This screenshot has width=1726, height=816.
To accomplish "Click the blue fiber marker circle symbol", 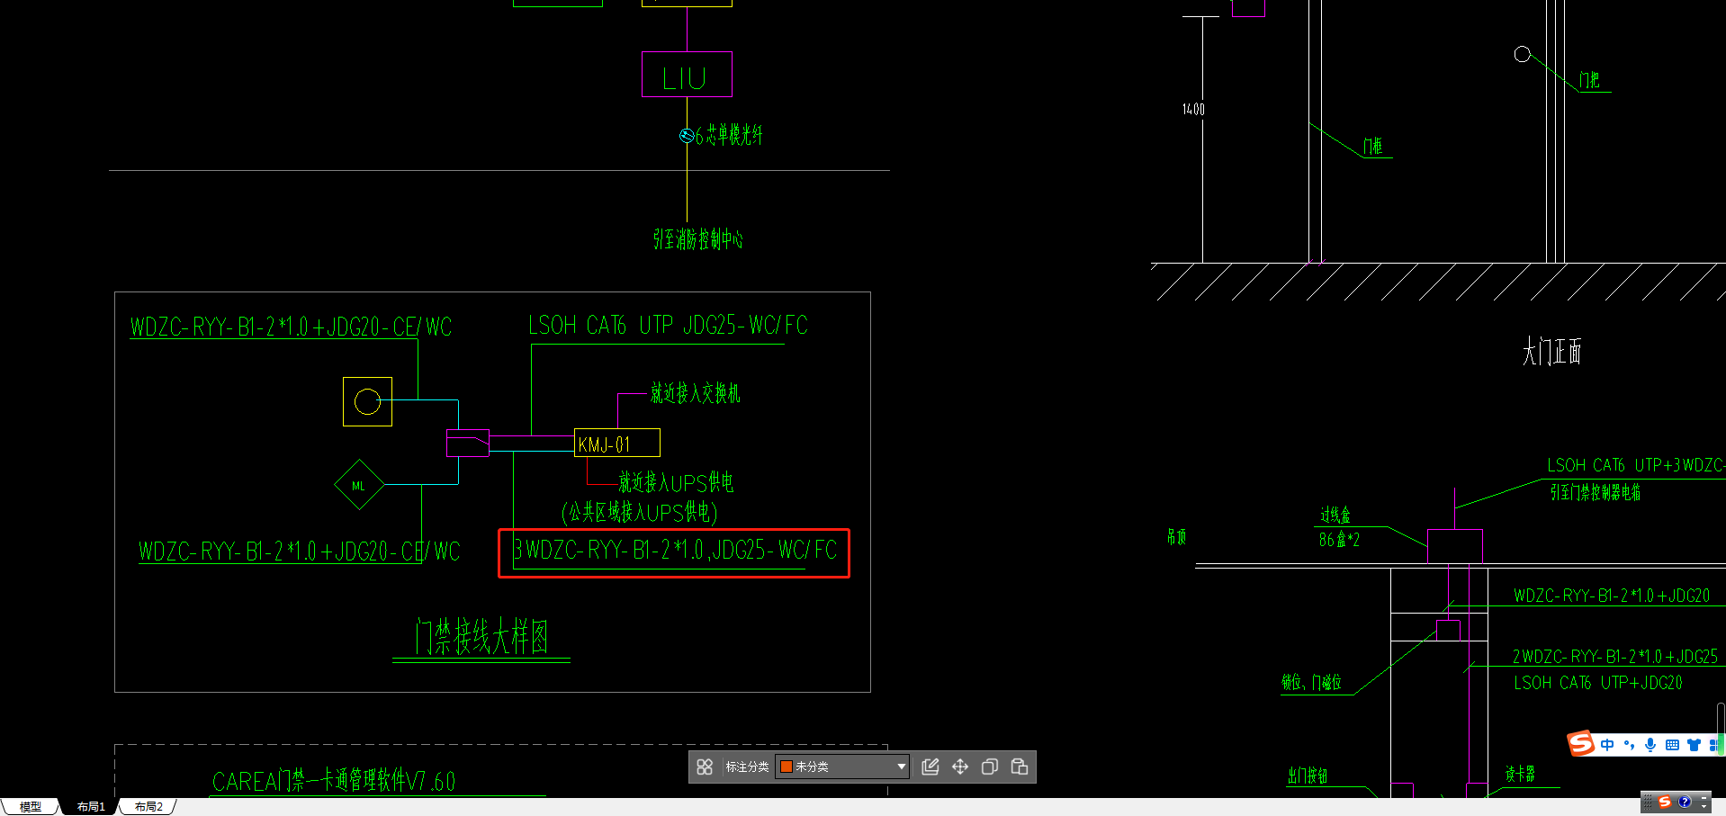I will 687,136.
